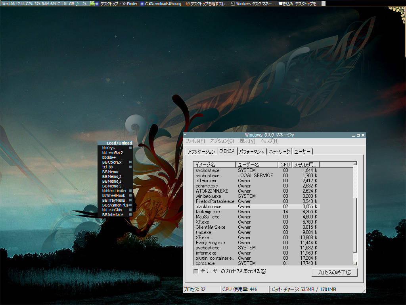Switch to the ネットワーク tab
The height and width of the screenshot is (305, 406).
279,151
